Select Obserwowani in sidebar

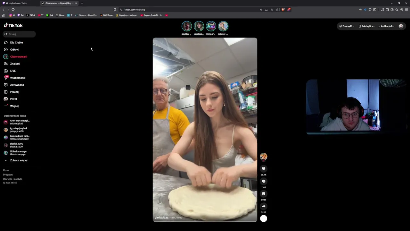click(x=15, y=56)
